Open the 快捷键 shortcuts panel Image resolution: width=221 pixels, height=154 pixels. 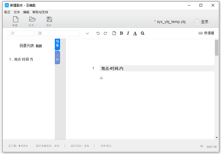(206, 33)
